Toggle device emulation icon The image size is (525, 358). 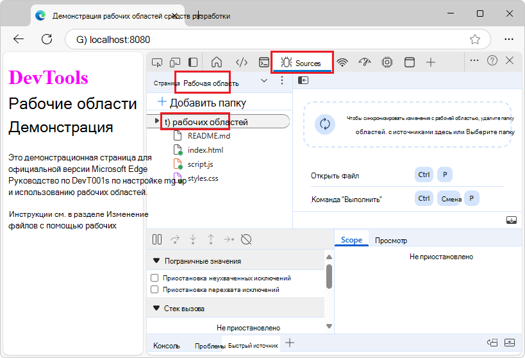[x=175, y=62]
